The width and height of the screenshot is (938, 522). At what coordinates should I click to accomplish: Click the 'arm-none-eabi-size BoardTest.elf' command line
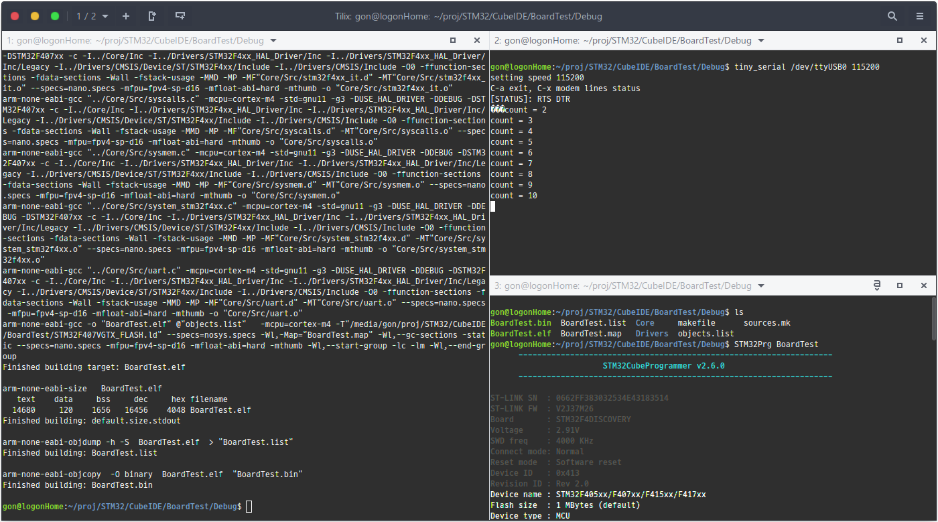click(x=82, y=389)
